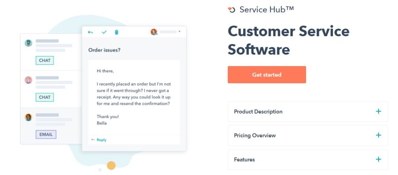The image size is (398, 175).
Task: Click the EMAIL tag label
Action: pyautogui.click(x=46, y=134)
